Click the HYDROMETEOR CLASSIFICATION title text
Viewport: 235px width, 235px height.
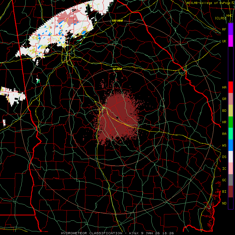(92, 233)
